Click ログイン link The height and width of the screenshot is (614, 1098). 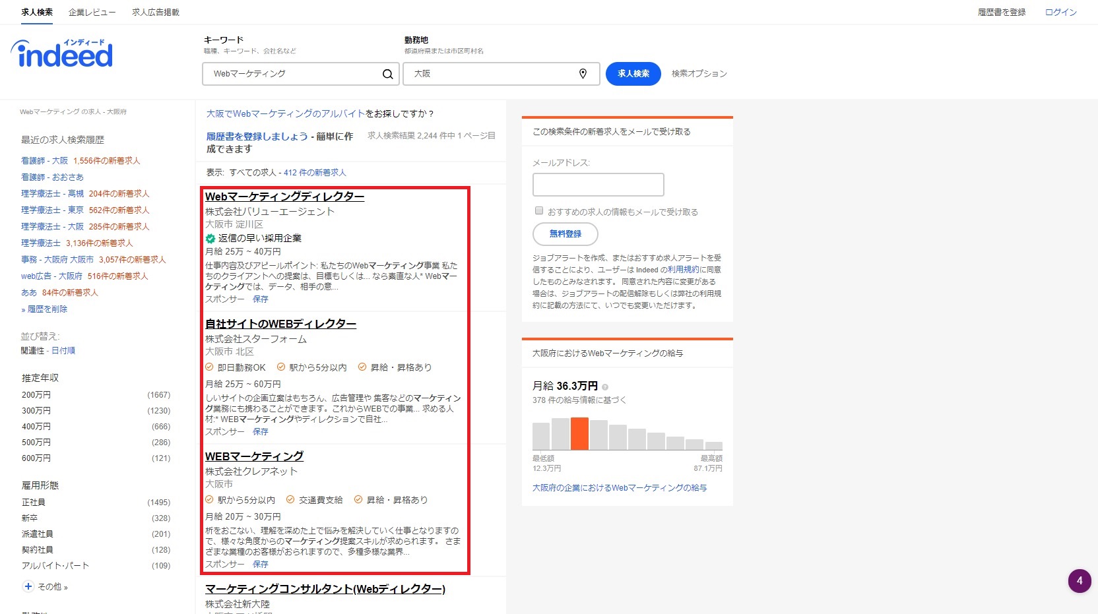click(x=1061, y=12)
